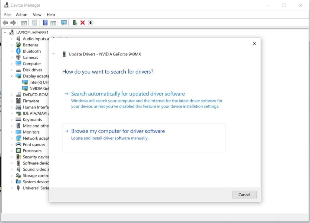Select the Keyboards category icon
This screenshot has width=310, height=223.
18,119
